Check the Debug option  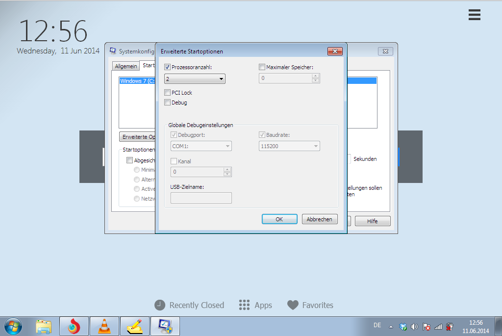168,103
